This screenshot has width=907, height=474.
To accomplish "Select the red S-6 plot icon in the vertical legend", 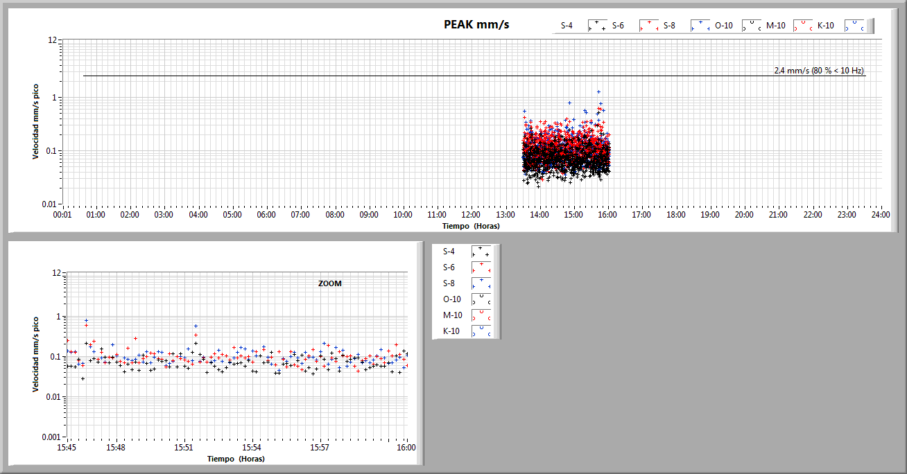I will (x=481, y=267).
